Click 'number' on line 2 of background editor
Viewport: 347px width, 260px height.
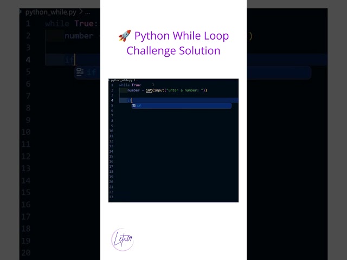click(x=79, y=36)
